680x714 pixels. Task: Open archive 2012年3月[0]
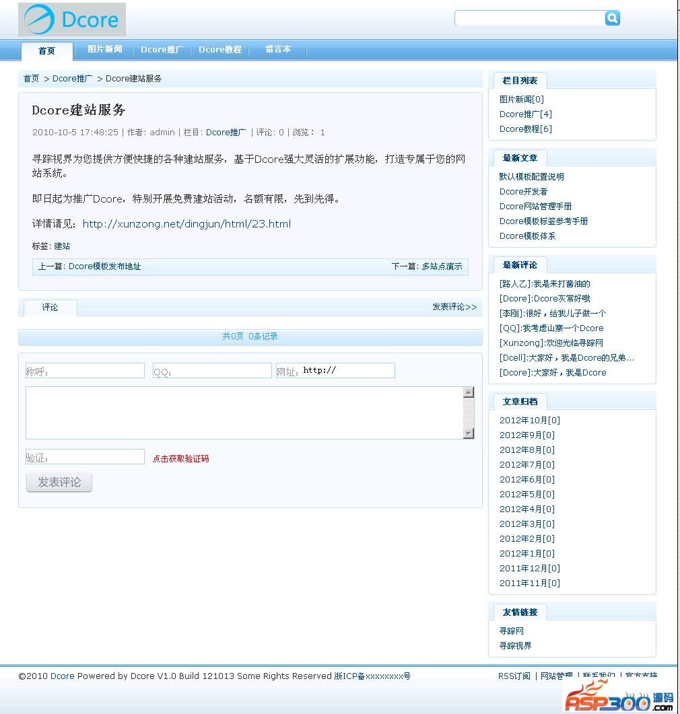(x=527, y=524)
